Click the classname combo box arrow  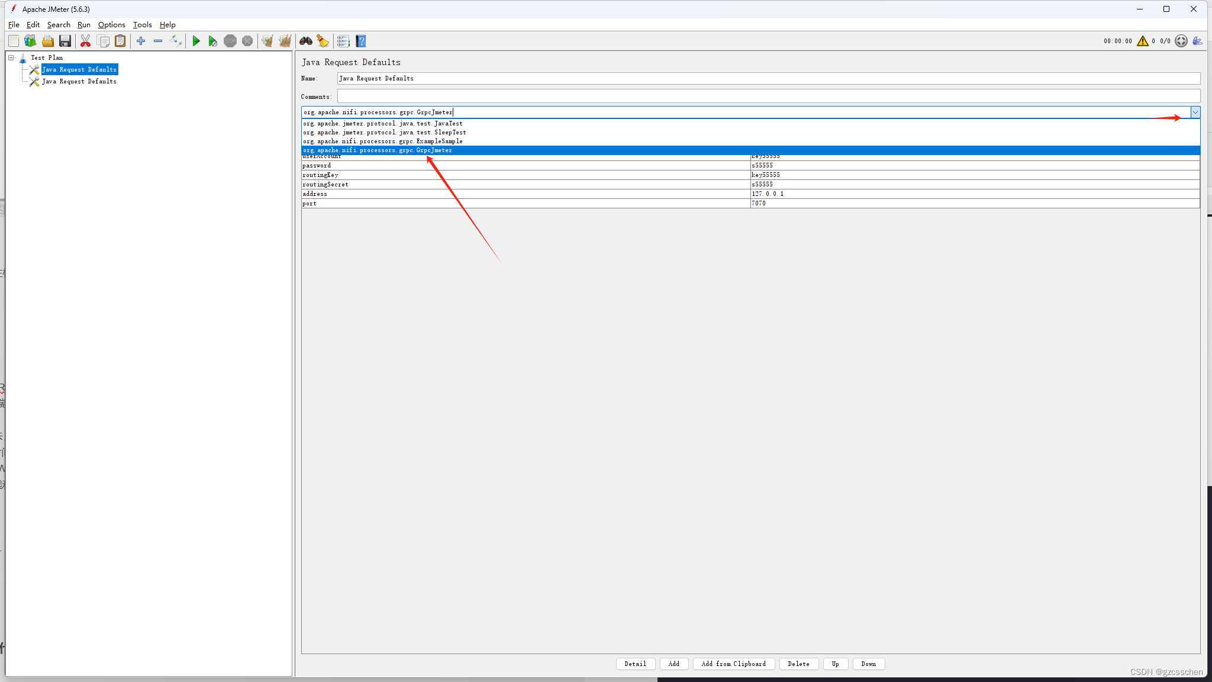1195,112
